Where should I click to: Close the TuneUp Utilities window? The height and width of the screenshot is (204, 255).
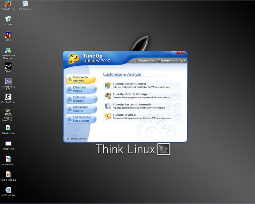tap(180, 53)
